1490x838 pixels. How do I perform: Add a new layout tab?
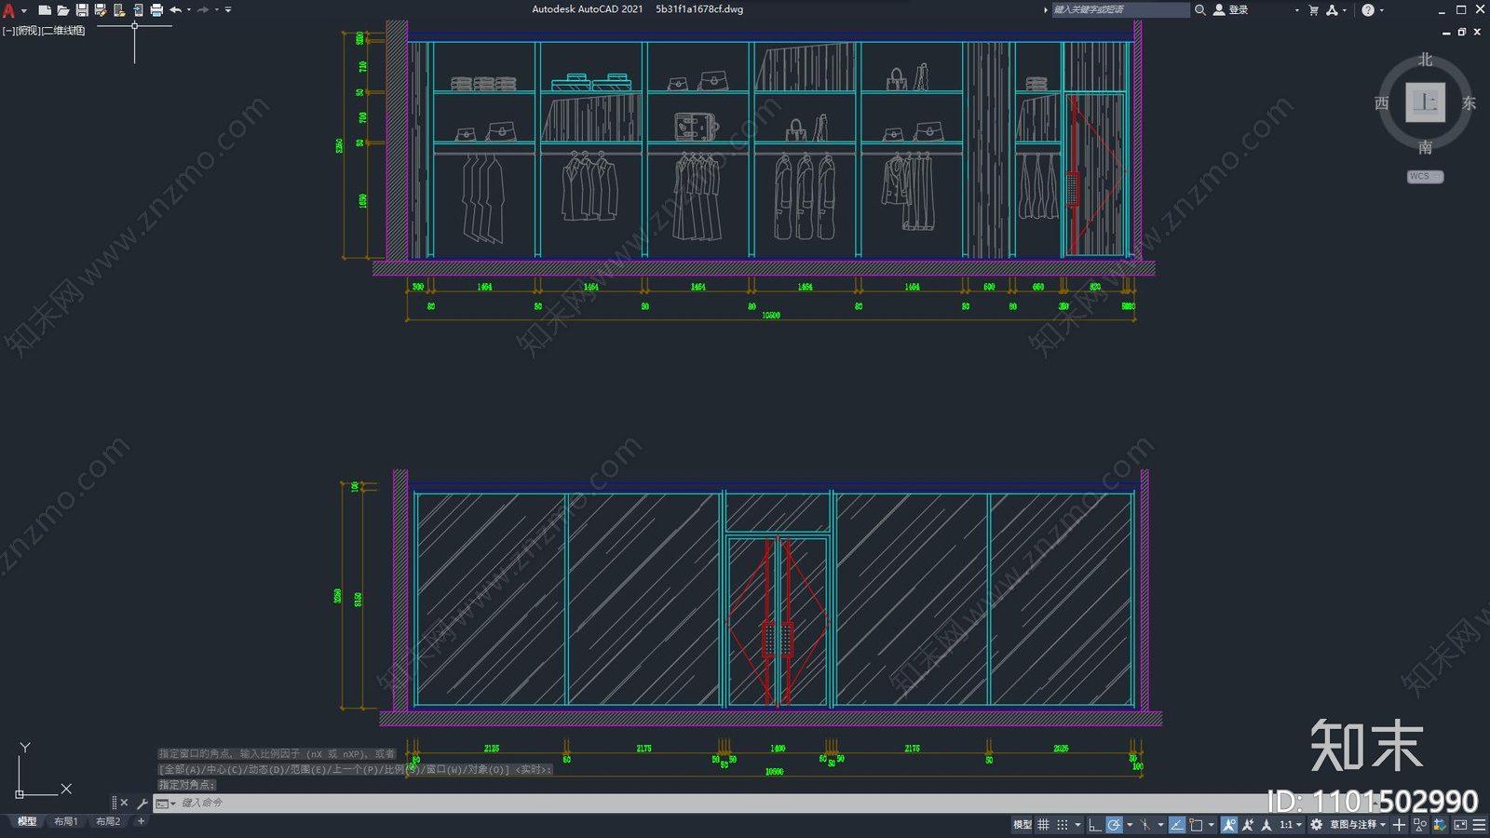click(141, 821)
